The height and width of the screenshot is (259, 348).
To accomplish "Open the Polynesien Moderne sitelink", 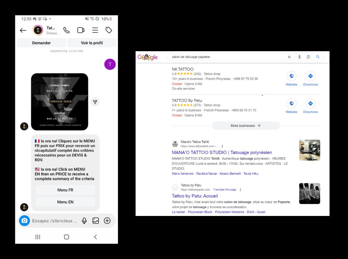I will (x=229, y=212).
